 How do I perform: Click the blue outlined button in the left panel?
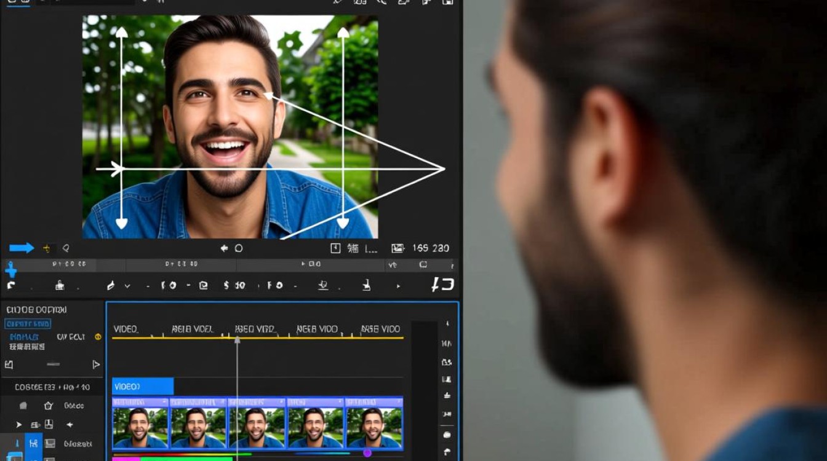coord(28,324)
